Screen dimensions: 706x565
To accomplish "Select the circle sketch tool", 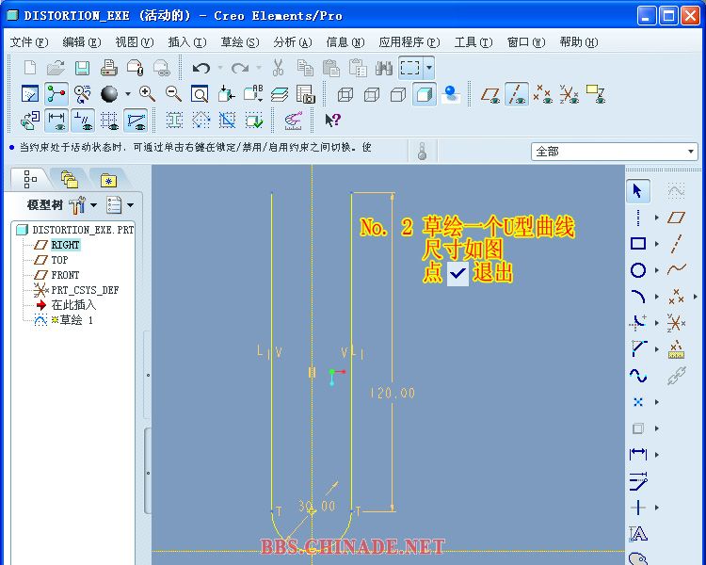I will click(638, 270).
